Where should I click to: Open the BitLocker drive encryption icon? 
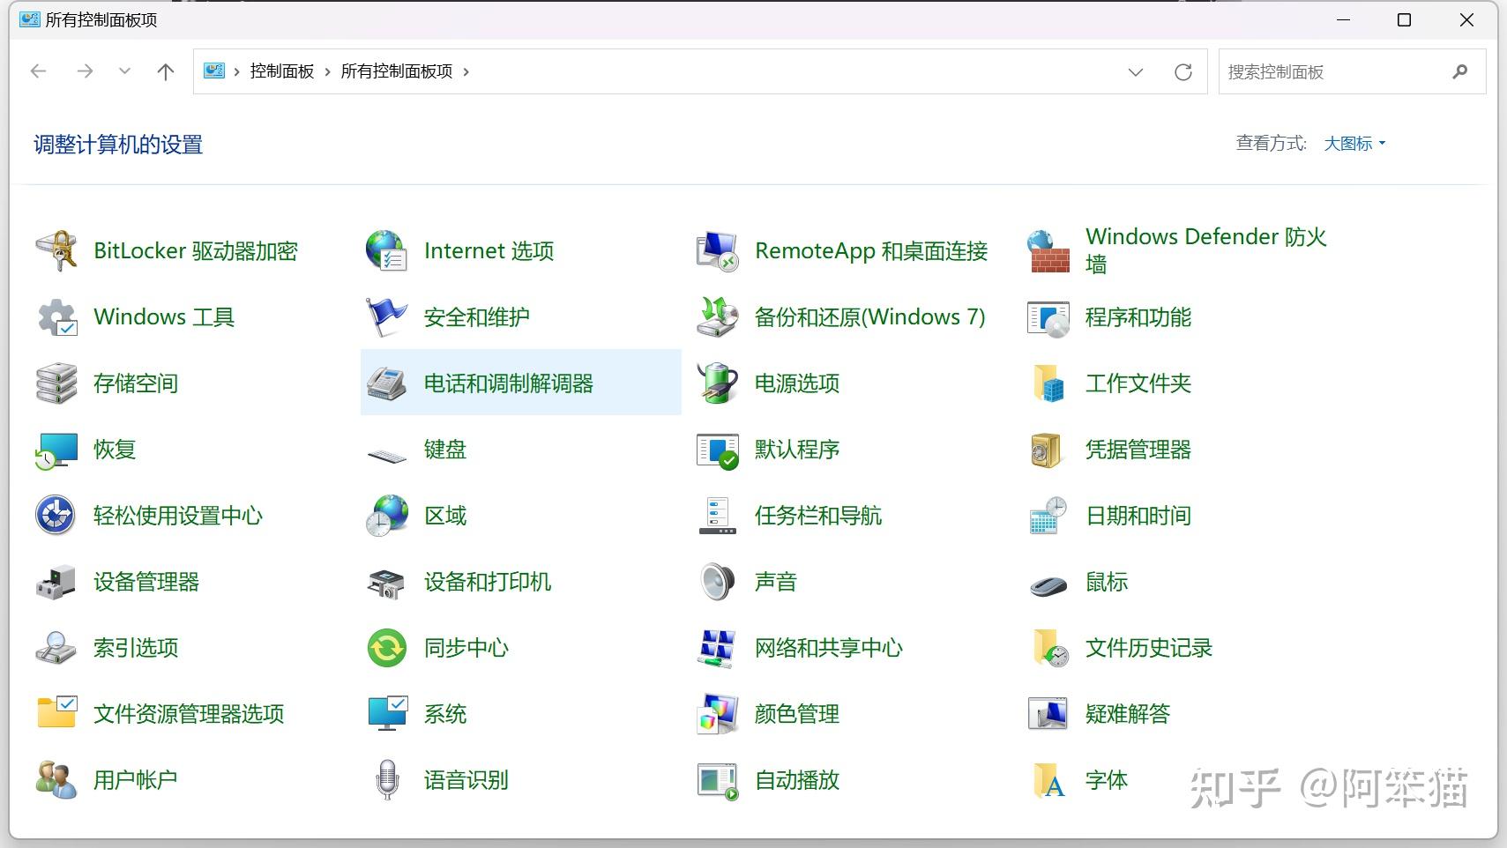click(56, 251)
